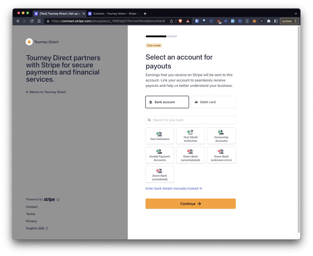
Task: Open Enter bank details manually instead
Action: 173,188
